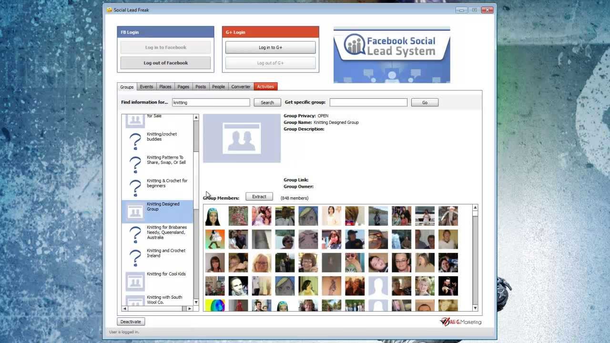Click question mark icon for Brisbanes Needy

click(x=135, y=234)
